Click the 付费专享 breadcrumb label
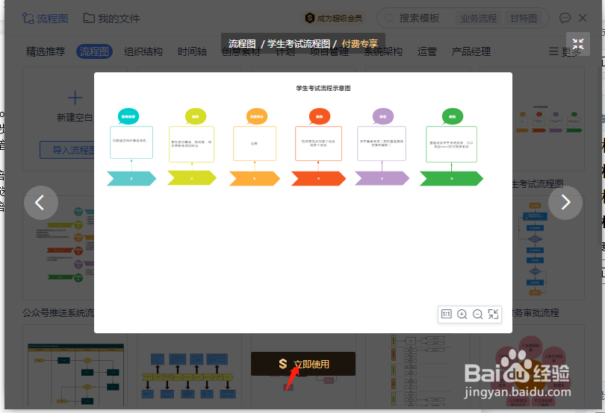The width and height of the screenshot is (605, 413). 359,43
